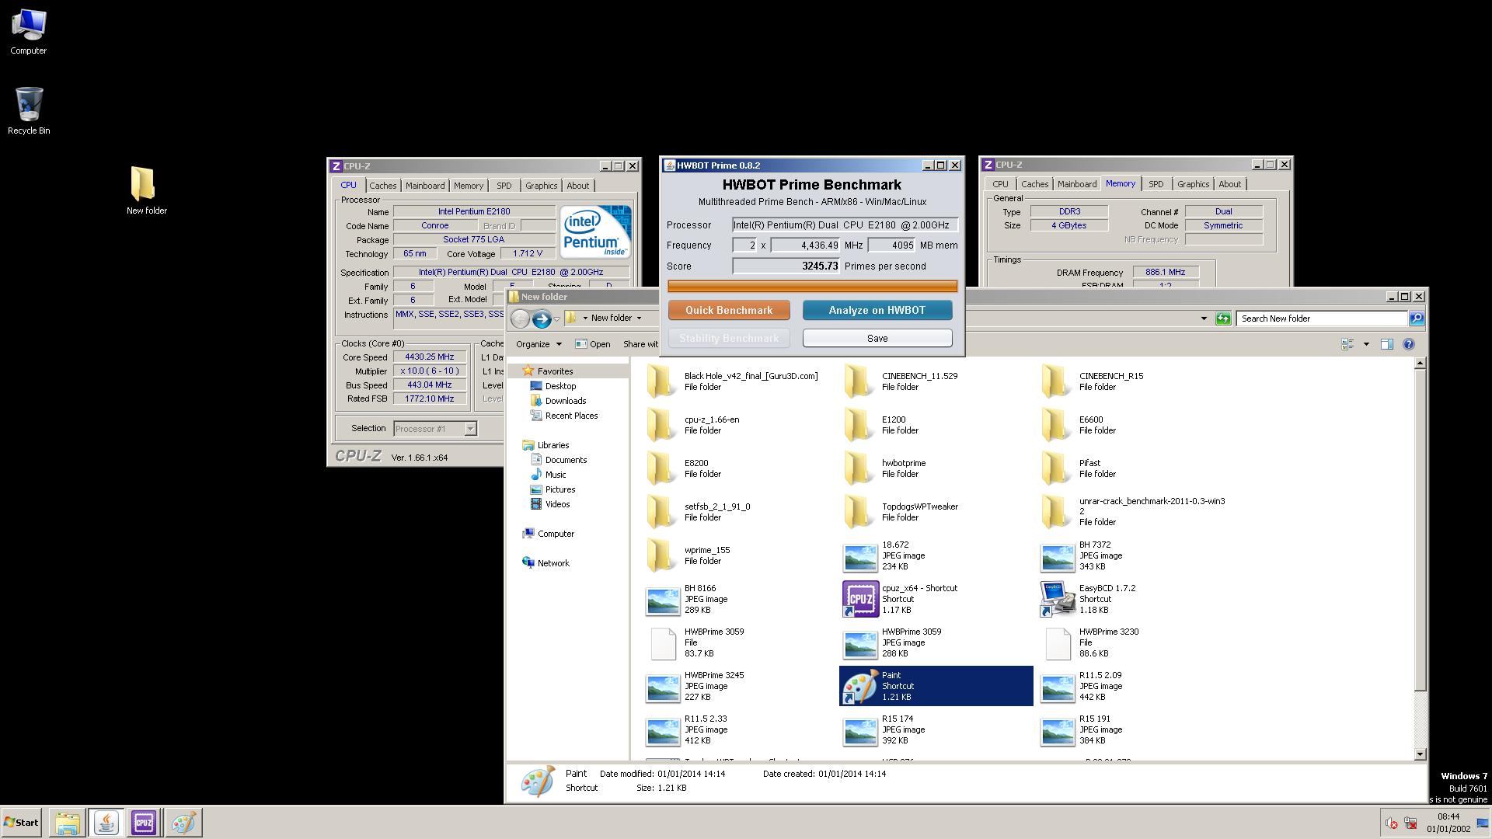
Task: Expand Libraries in the navigation pane
Action: coord(553,445)
